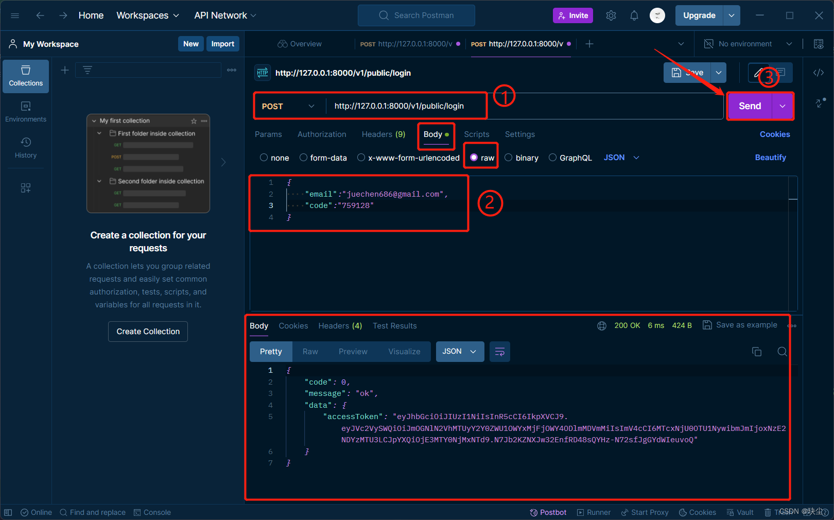The image size is (834, 520).
Task: Open History in the sidebar
Action: tap(26, 147)
